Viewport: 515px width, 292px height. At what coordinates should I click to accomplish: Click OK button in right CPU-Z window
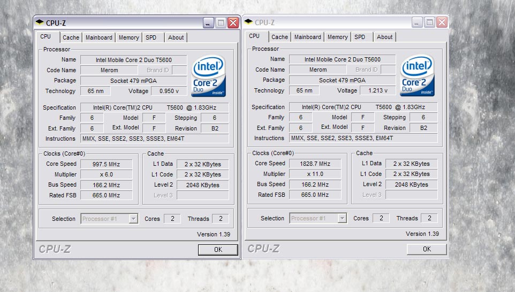427,249
